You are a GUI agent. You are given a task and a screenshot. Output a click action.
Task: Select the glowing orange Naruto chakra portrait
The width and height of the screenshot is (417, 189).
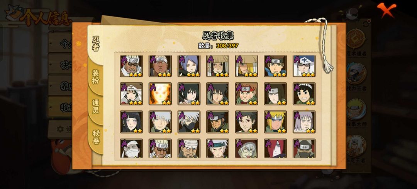160,94
